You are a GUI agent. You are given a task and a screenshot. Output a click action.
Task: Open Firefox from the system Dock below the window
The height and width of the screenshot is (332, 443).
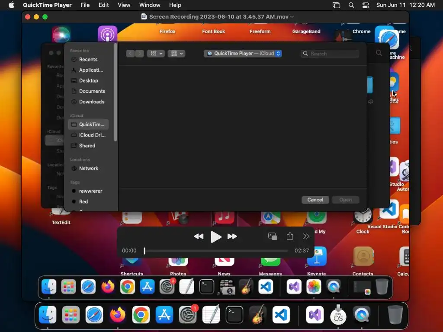118,315
